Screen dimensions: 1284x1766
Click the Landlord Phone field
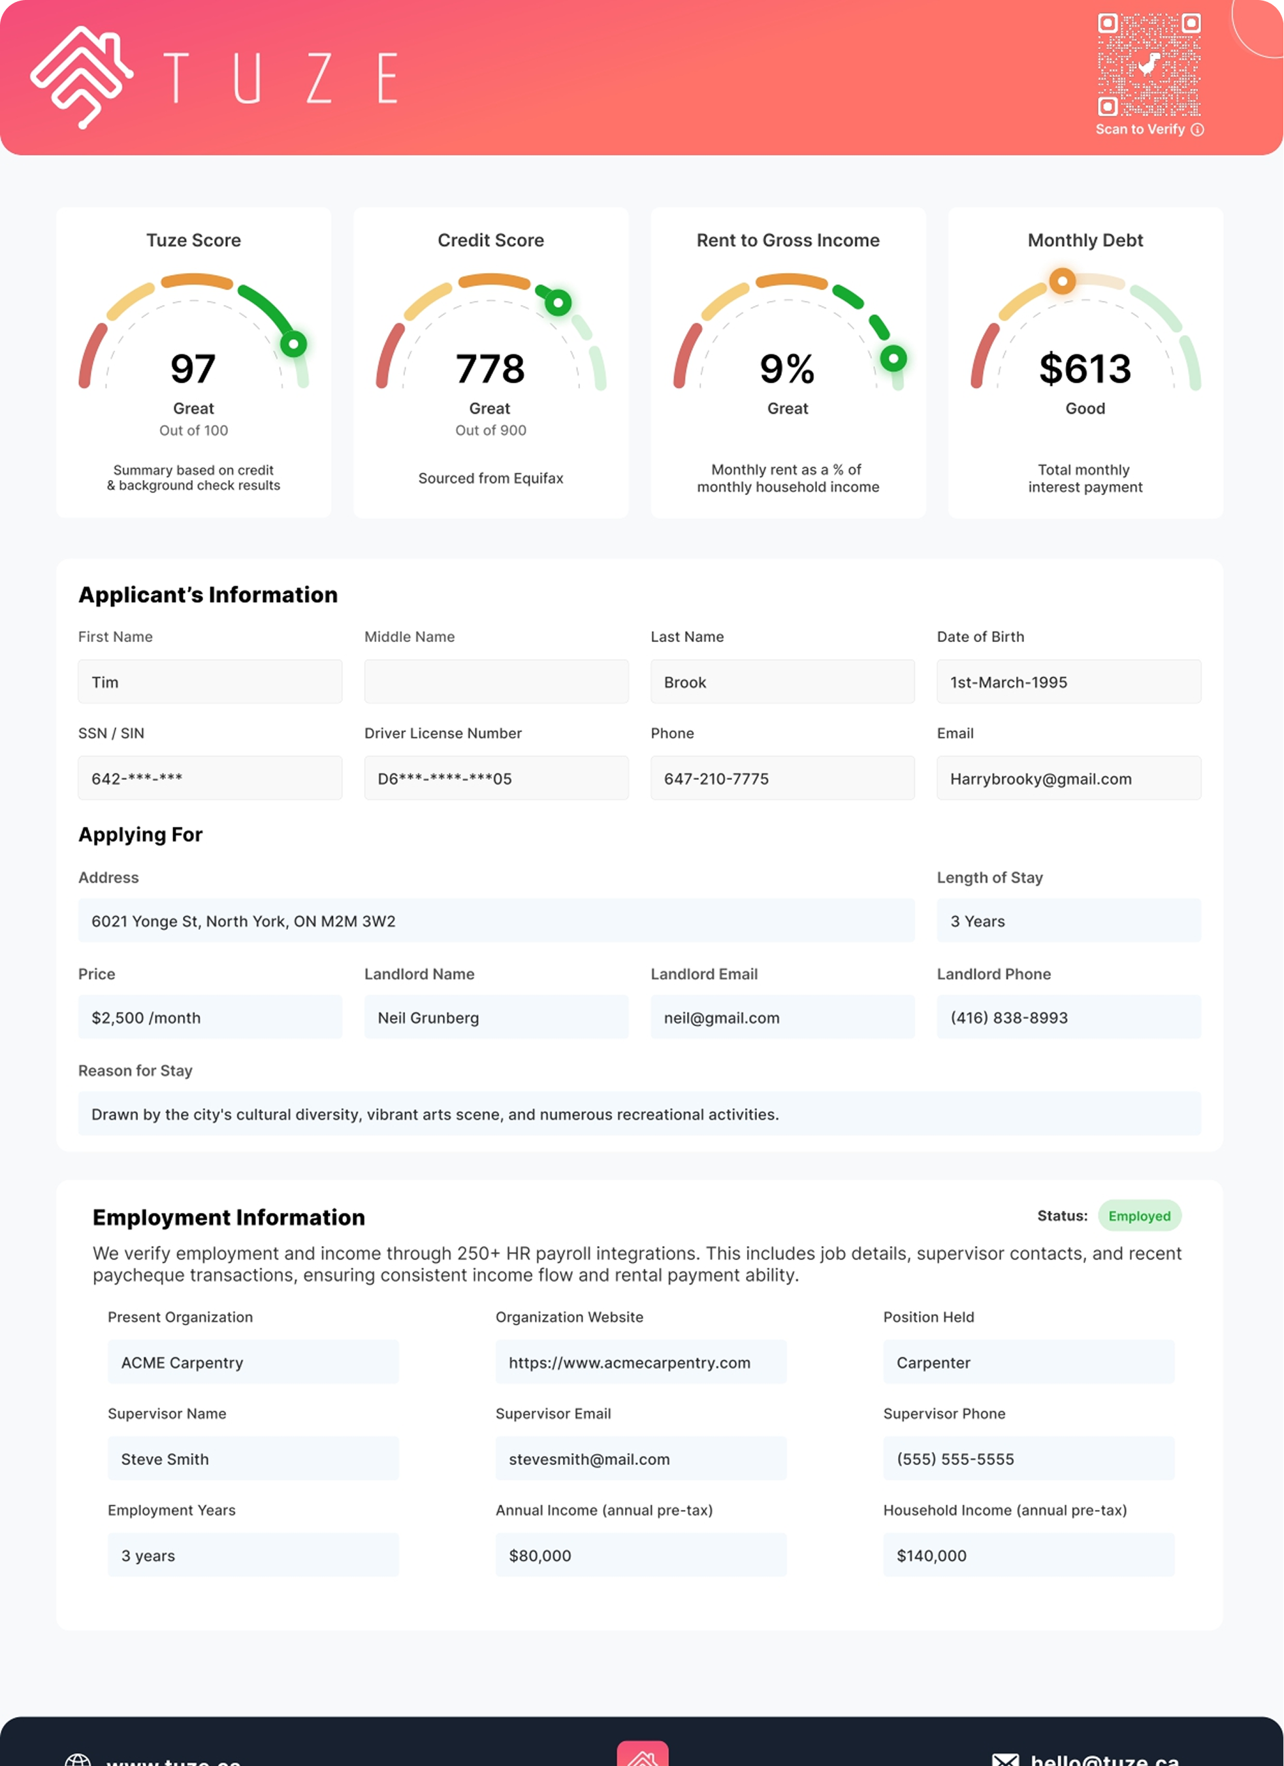1068,1018
